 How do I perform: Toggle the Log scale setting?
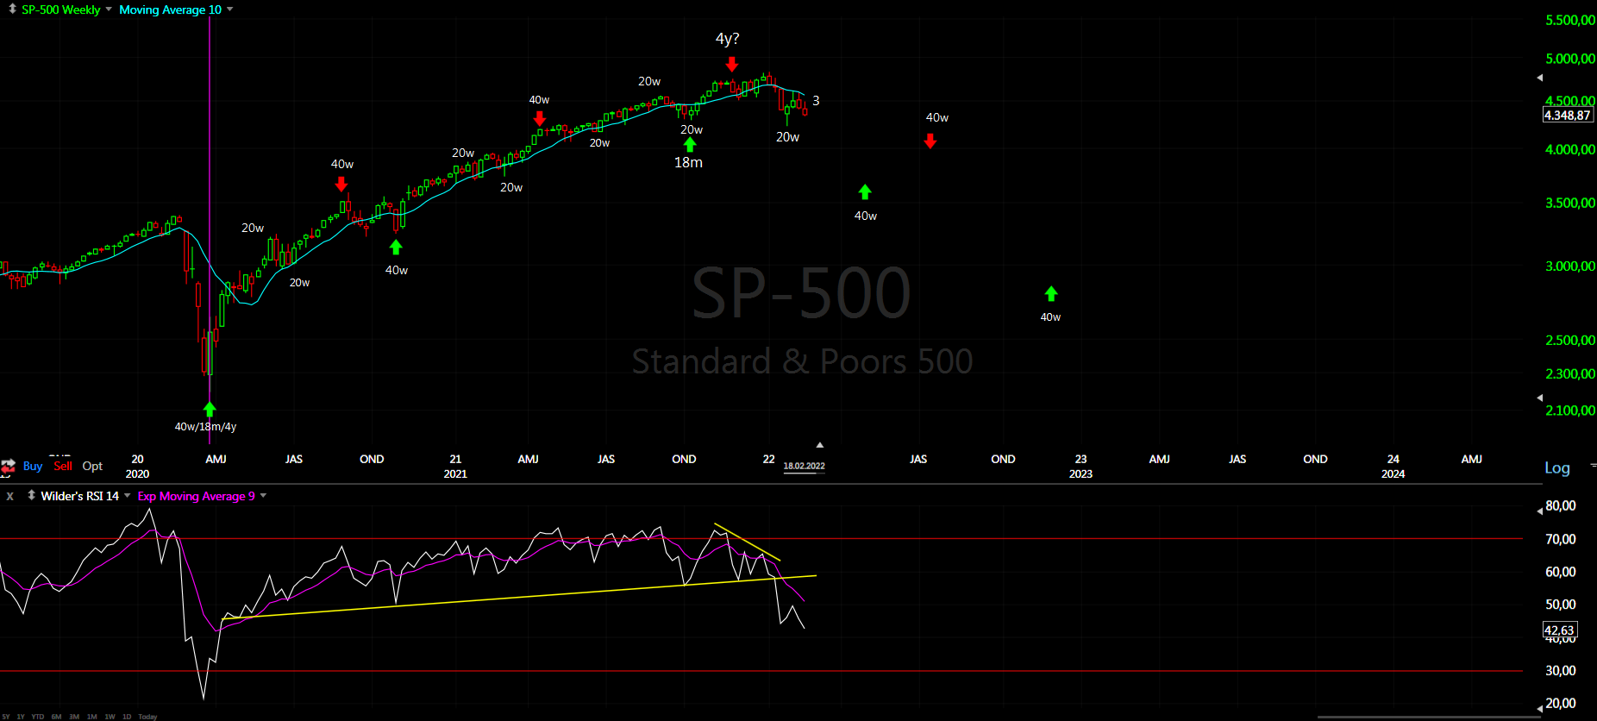tap(1556, 467)
